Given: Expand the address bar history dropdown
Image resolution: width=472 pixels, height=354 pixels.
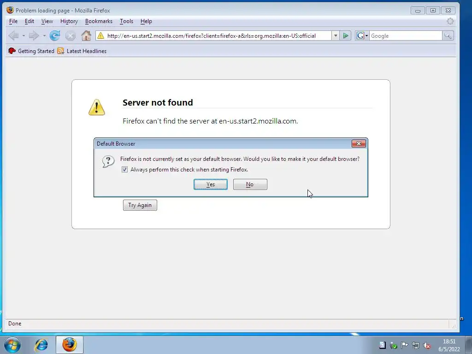Looking at the screenshot, I should coord(336,36).
